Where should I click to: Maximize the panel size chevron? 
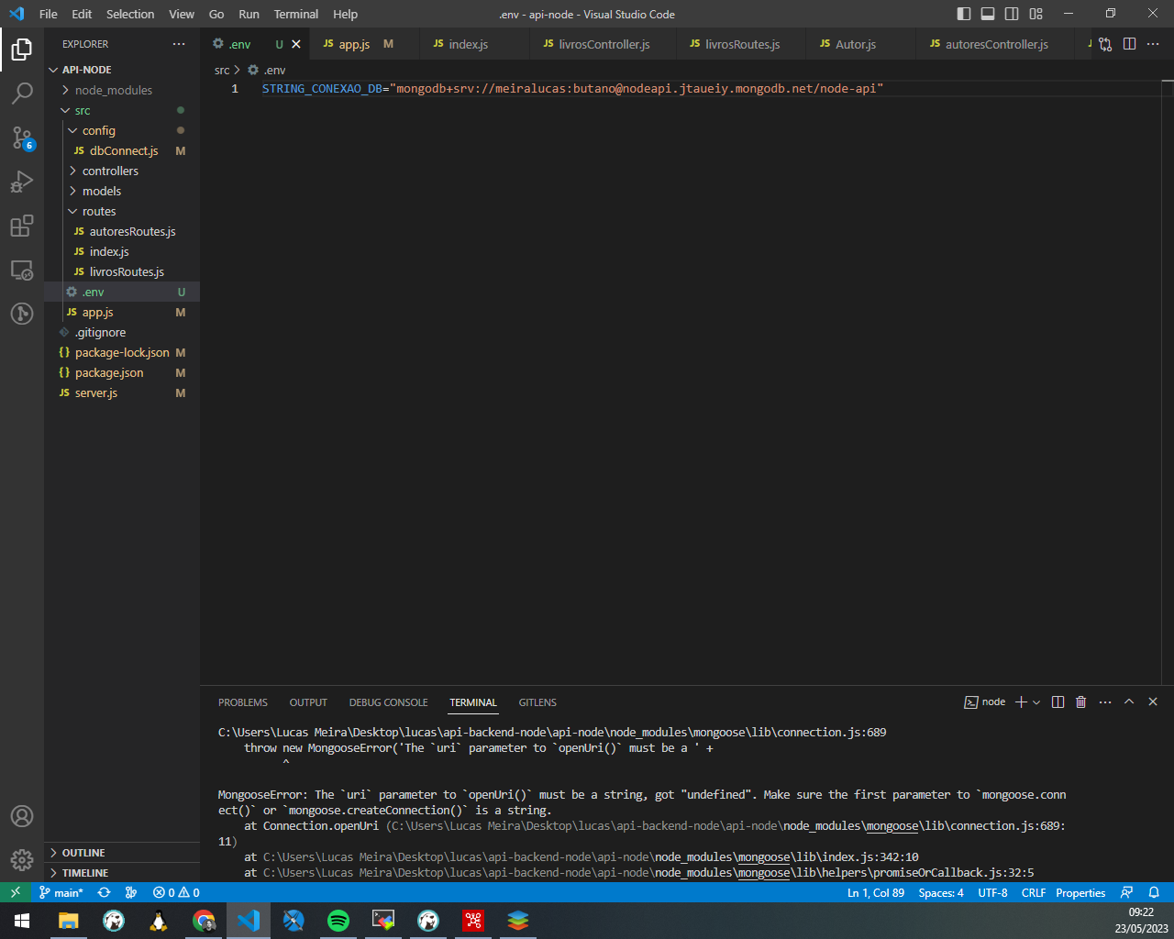tap(1129, 701)
